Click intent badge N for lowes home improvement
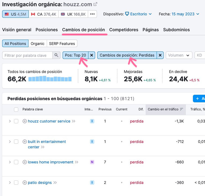205x196 pixels. tap(92, 162)
